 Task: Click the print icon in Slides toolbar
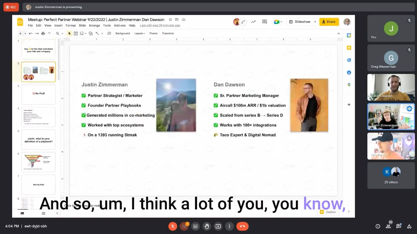(x=43, y=33)
